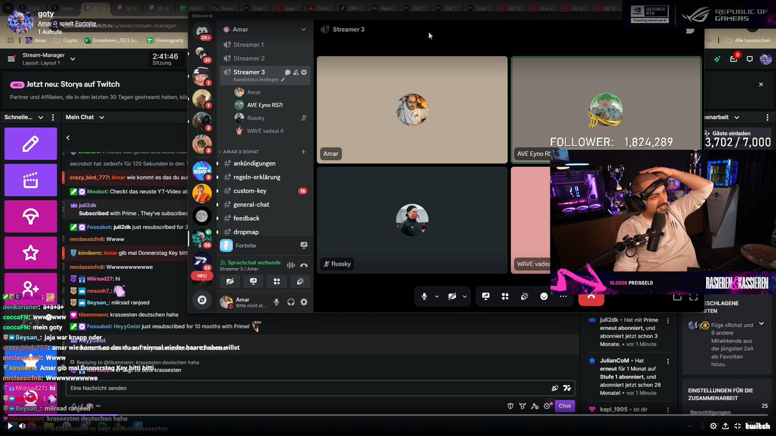The image size is (776, 436).
Task: Open the Fortnite Rivals server icon
Action: [x=202, y=171]
